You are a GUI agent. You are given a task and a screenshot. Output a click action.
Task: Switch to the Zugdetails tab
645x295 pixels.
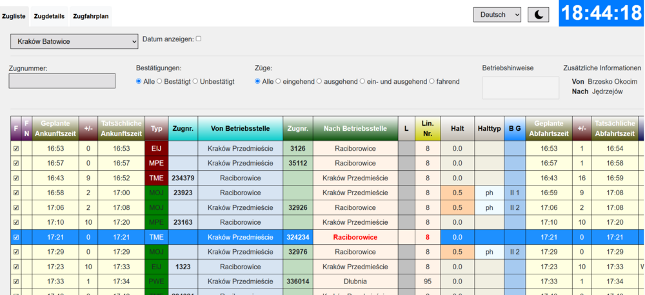49,16
